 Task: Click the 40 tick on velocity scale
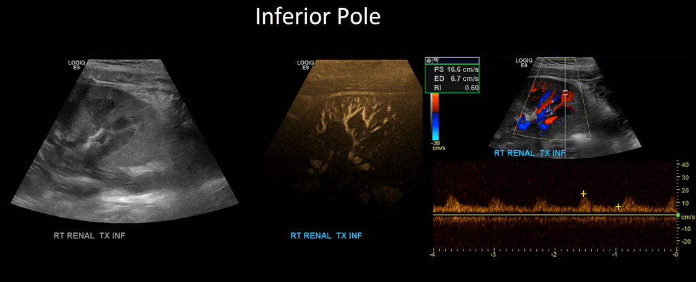coord(684,164)
